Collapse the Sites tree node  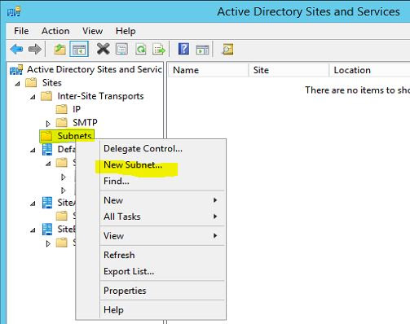click(x=18, y=84)
